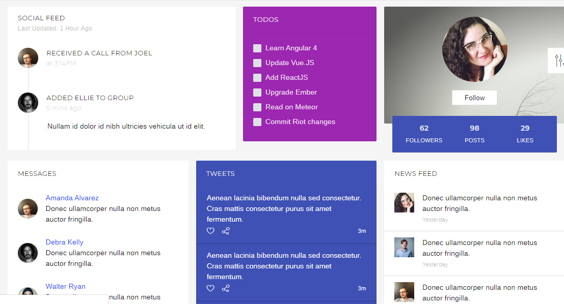
Task: Like the second tweet with heart icon
Action: coord(210,288)
